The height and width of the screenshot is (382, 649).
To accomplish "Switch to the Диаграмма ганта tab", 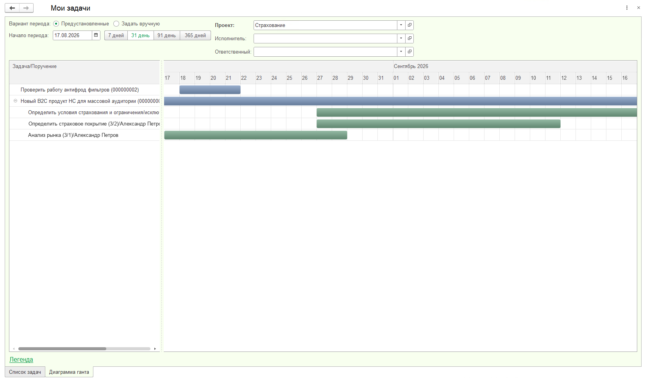I will 69,372.
